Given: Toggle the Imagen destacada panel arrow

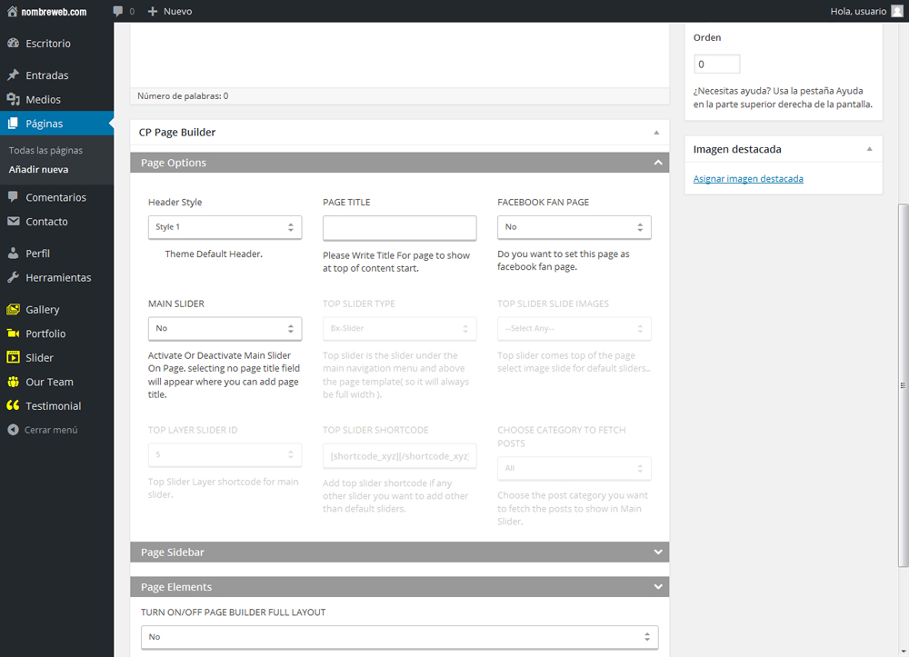Looking at the screenshot, I should point(869,149).
